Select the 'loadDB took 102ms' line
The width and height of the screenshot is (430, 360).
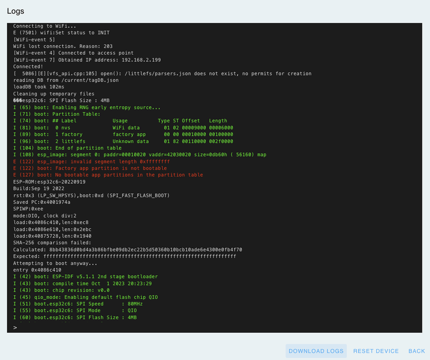[39, 87]
